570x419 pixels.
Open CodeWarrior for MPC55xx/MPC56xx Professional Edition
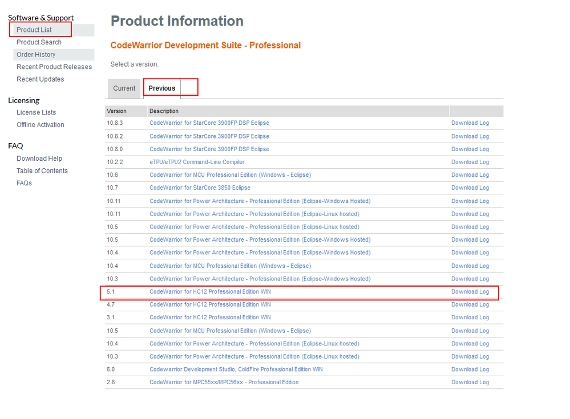(224, 382)
